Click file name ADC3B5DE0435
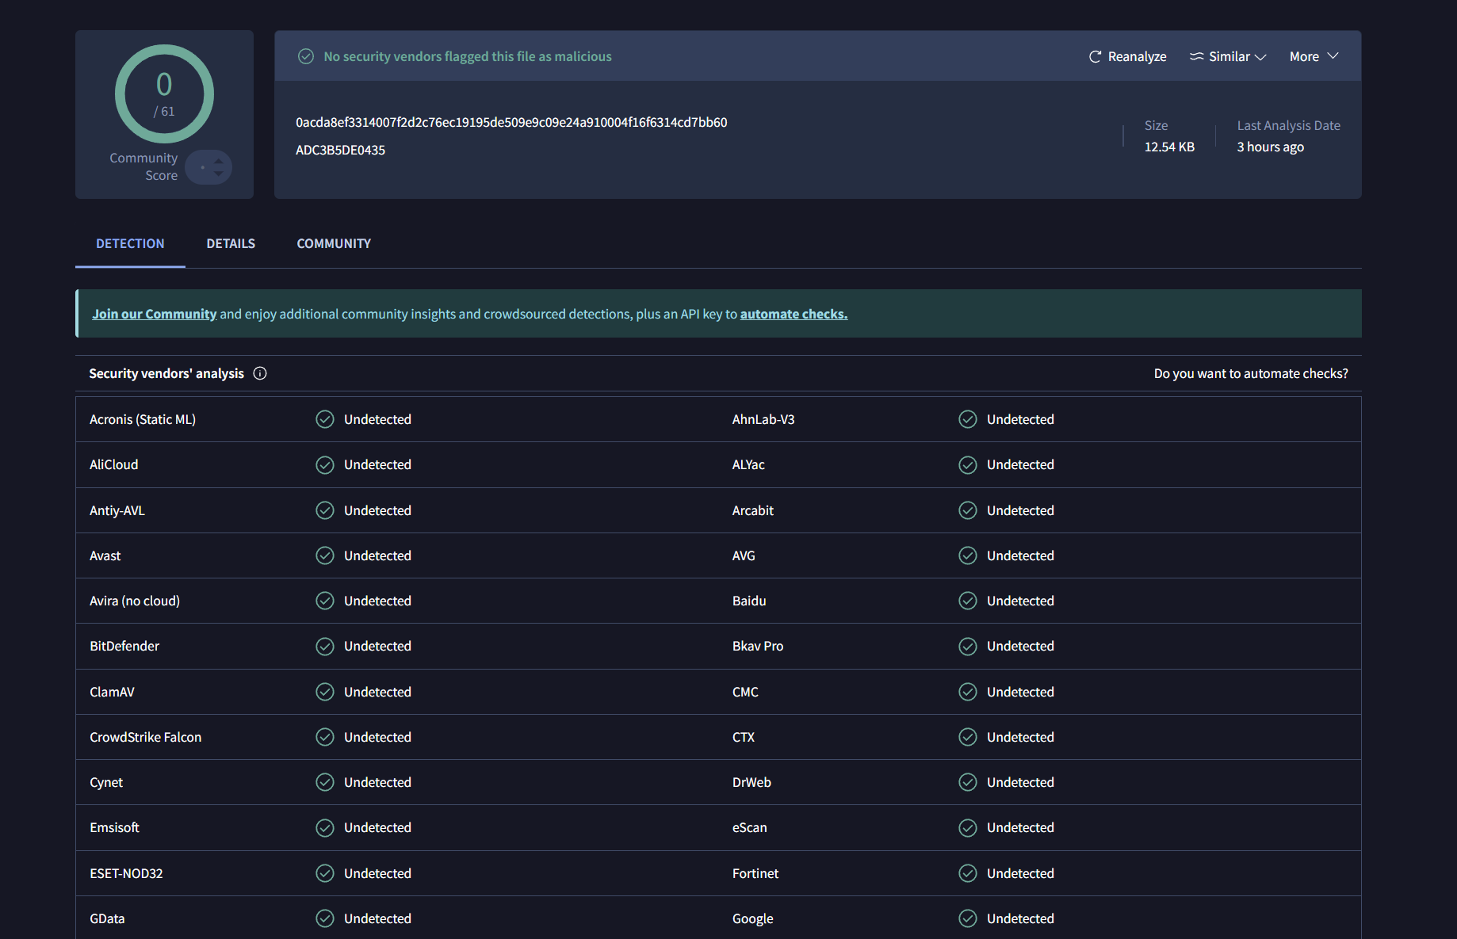This screenshot has width=1457, height=939. (340, 150)
